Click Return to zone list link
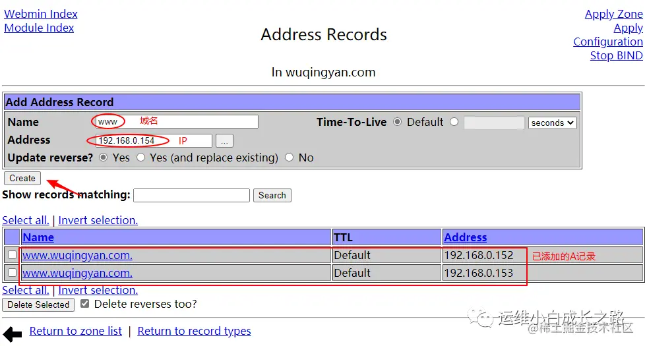The image size is (645, 346). click(x=76, y=332)
